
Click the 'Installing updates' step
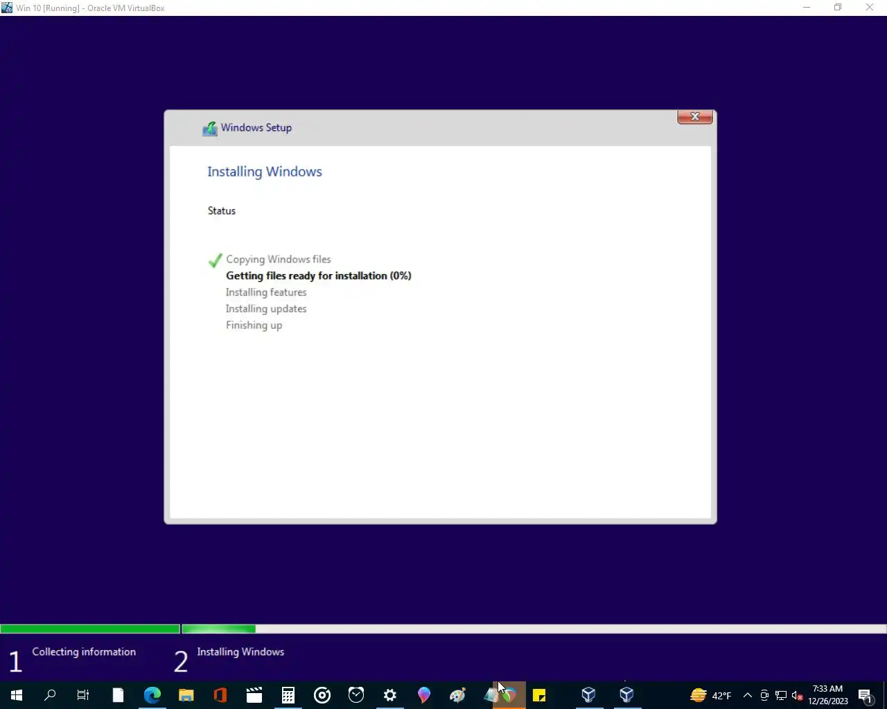[266, 309]
